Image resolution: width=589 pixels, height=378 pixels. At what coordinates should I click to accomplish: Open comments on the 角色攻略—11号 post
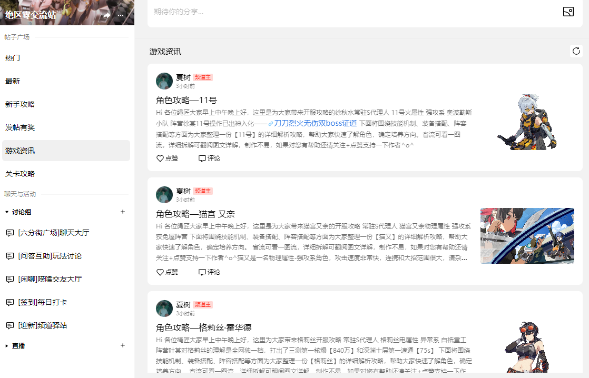click(x=209, y=158)
